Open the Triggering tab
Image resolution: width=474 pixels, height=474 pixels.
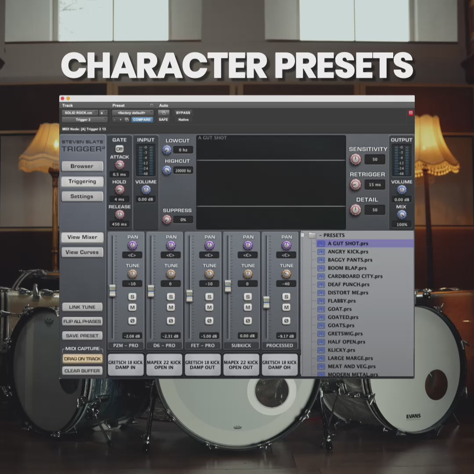tap(82, 181)
